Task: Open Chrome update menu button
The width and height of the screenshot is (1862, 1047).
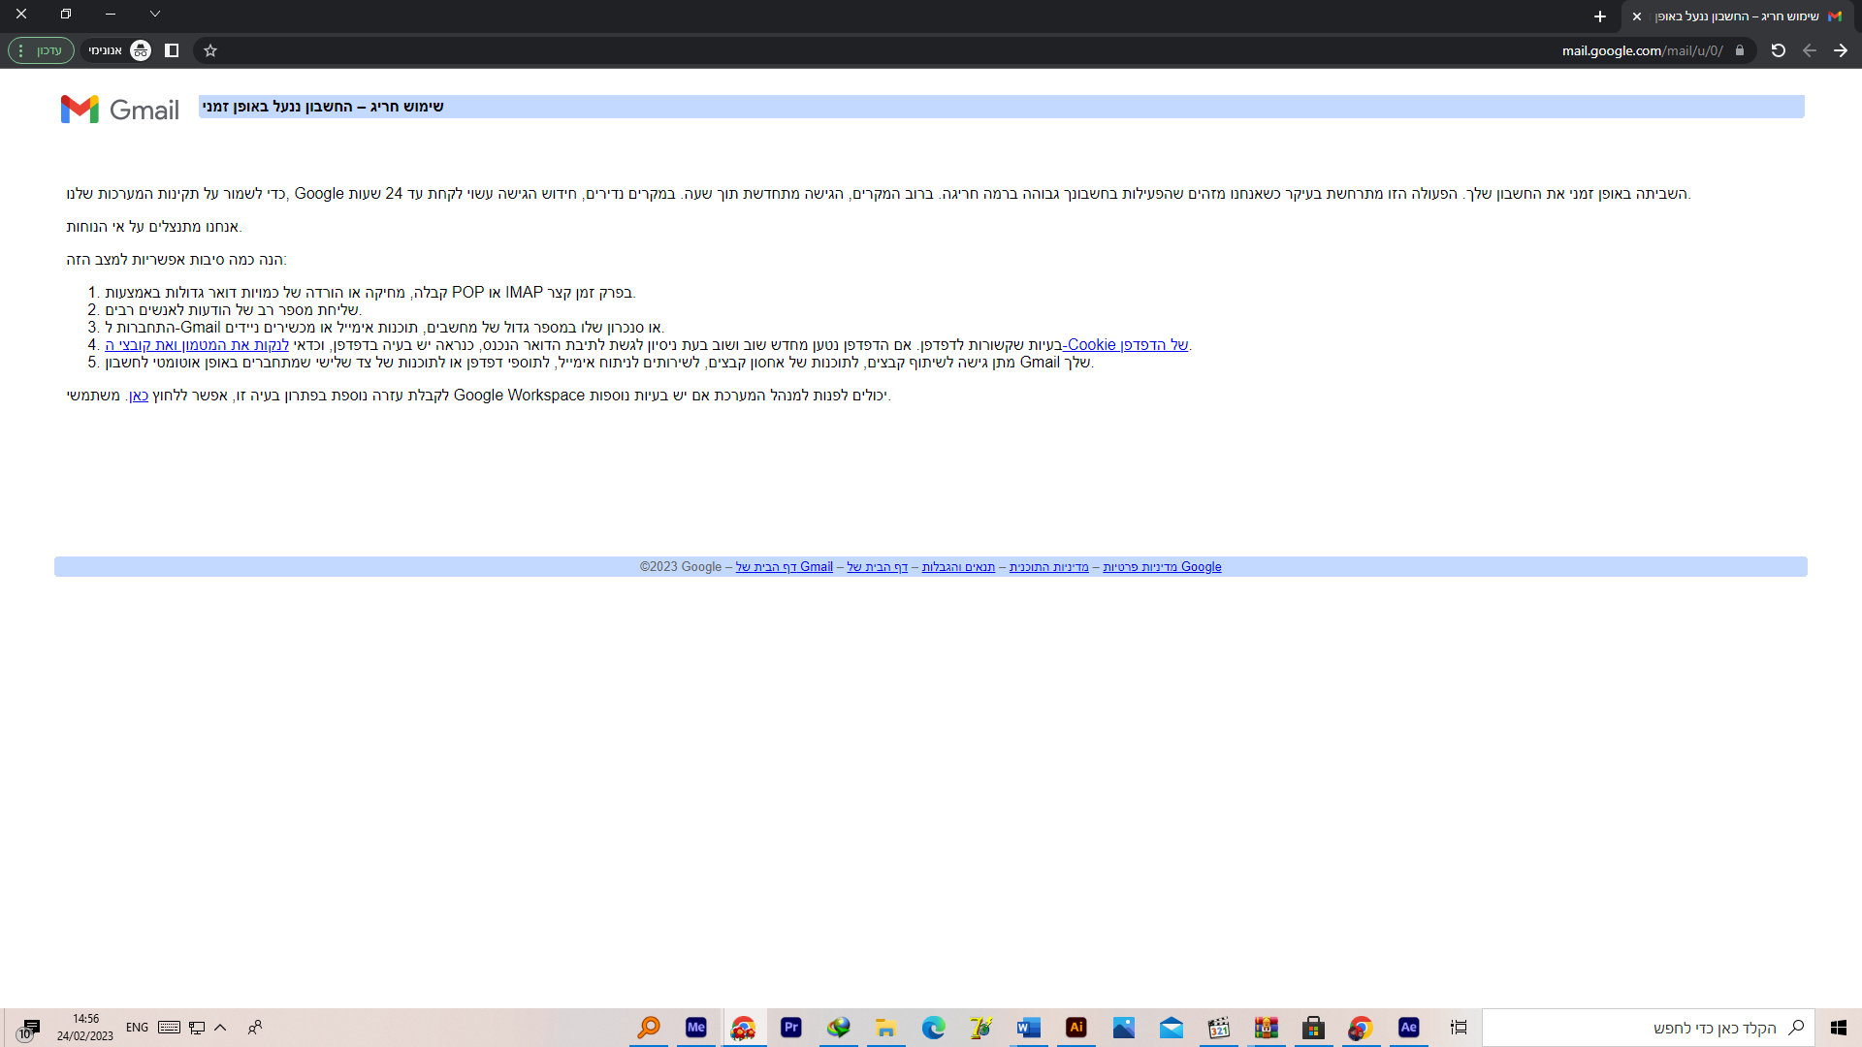Action: pos(41,50)
